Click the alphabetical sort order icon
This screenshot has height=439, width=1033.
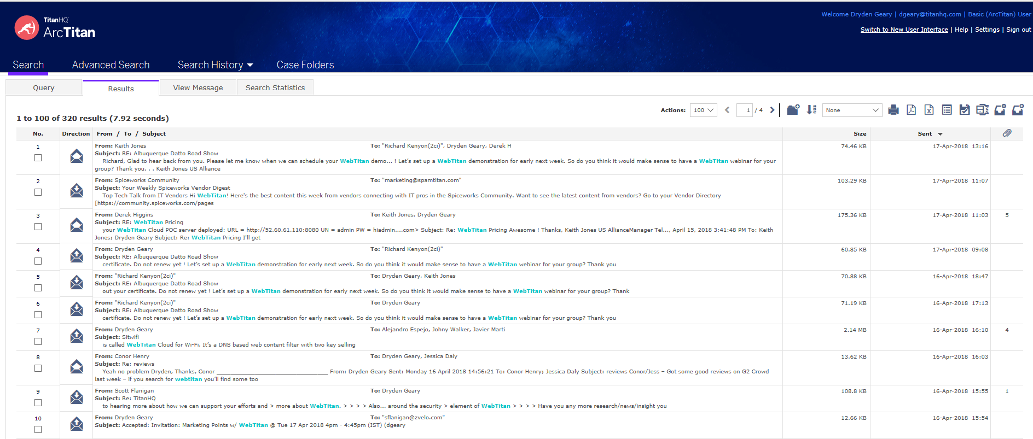[811, 110]
